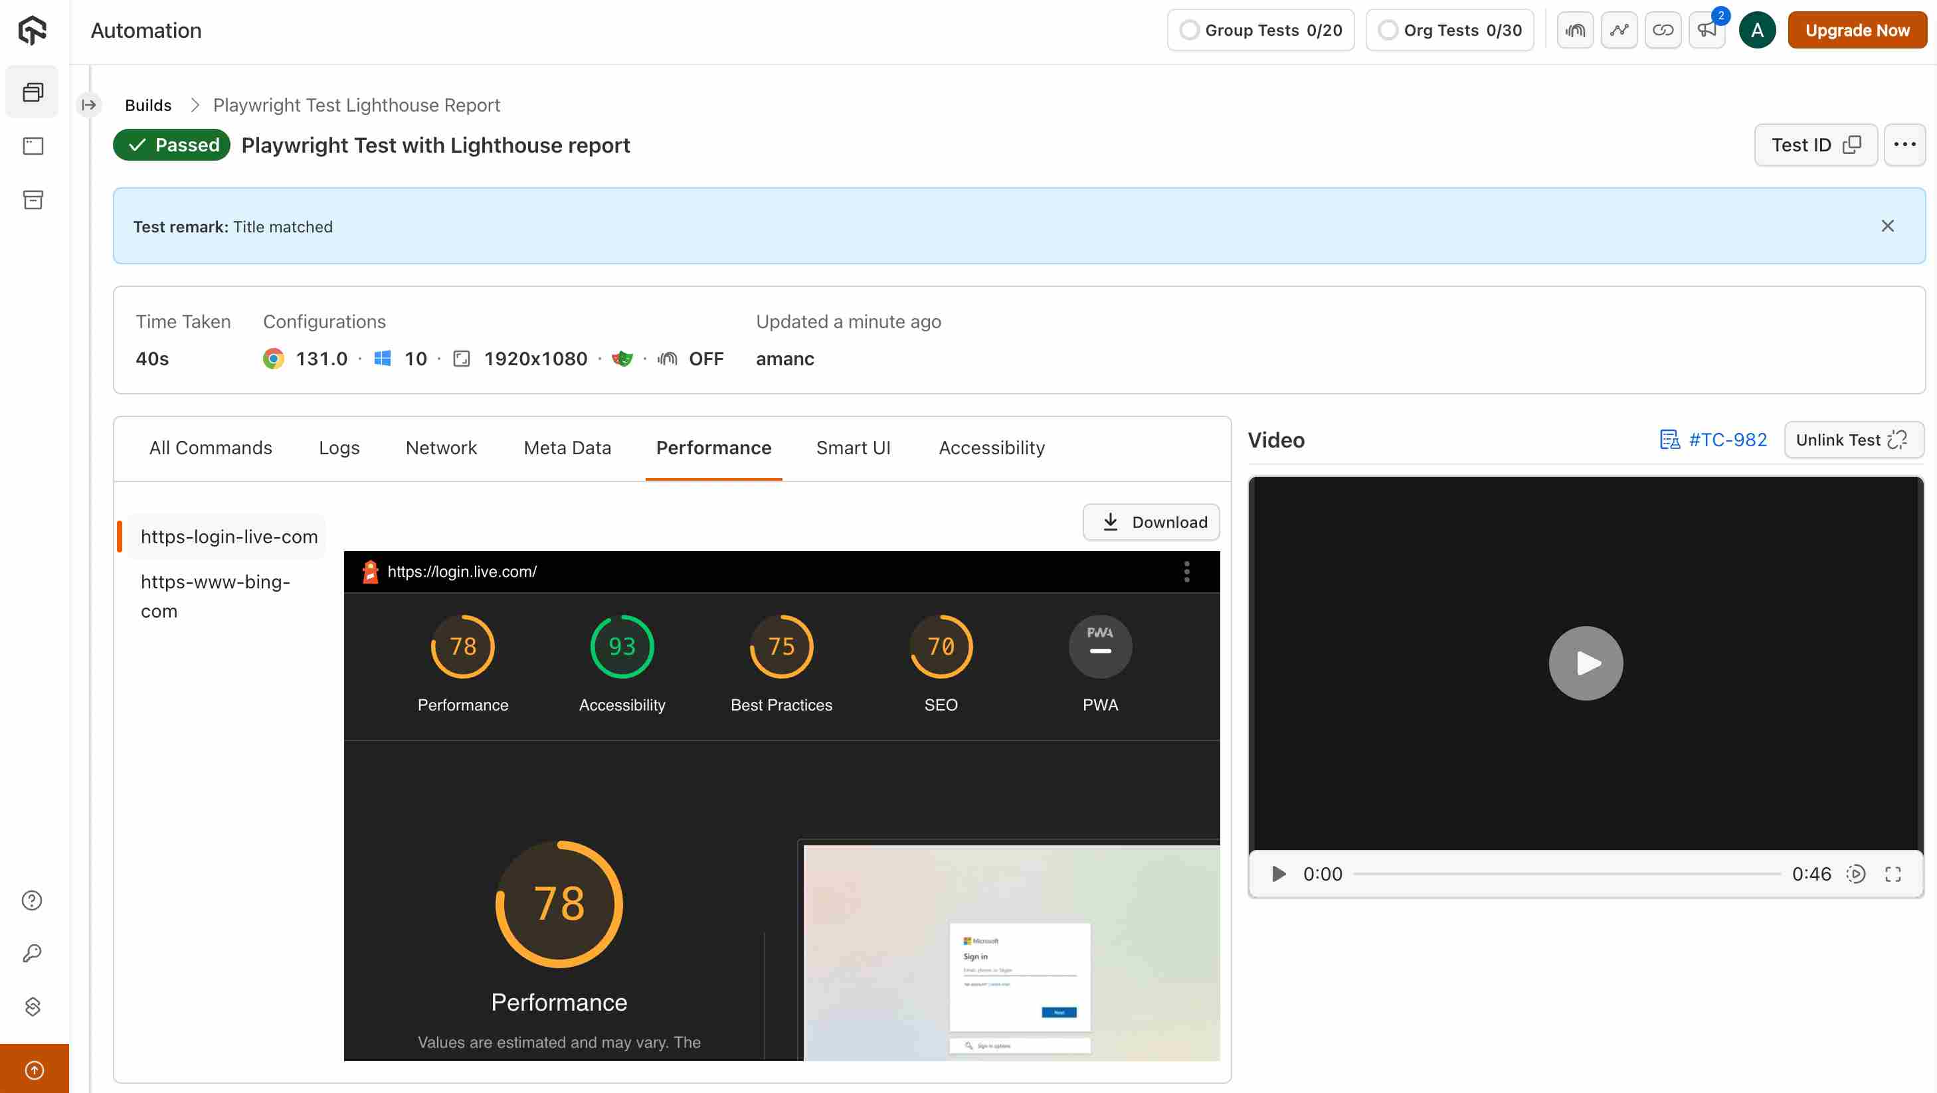The width and height of the screenshot is (1937, 1093).
Task: Click the video progress seek bar
Action: [x=1566, y=873]
